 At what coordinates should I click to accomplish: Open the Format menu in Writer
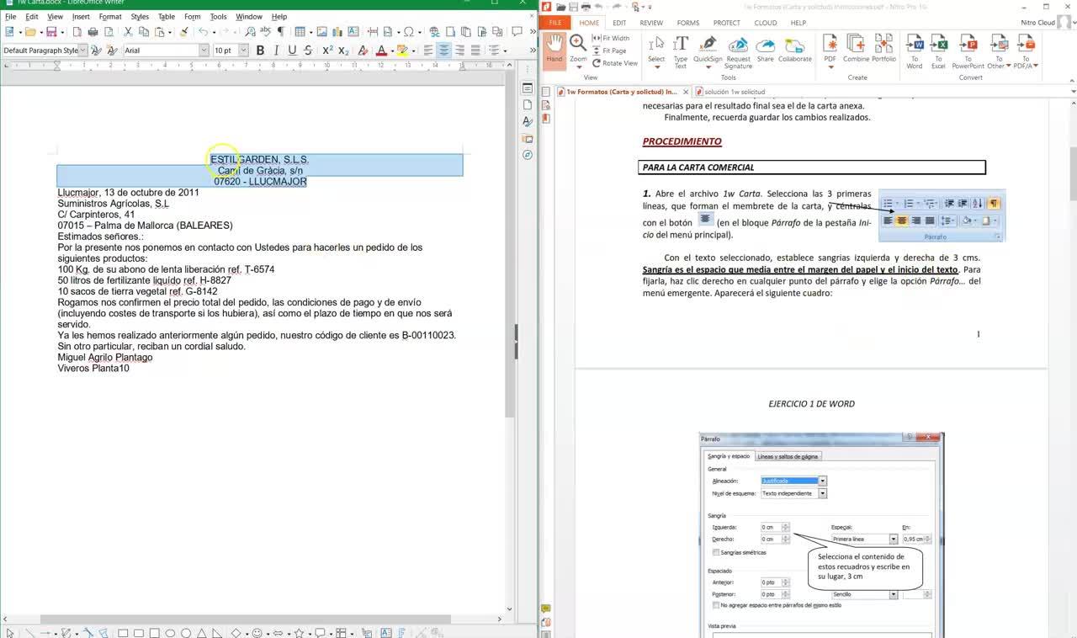[110, 16]
